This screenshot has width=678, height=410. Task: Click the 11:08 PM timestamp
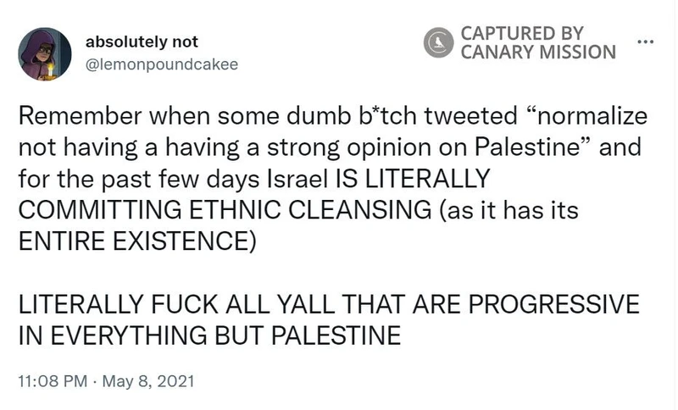(x=53, y=380)
